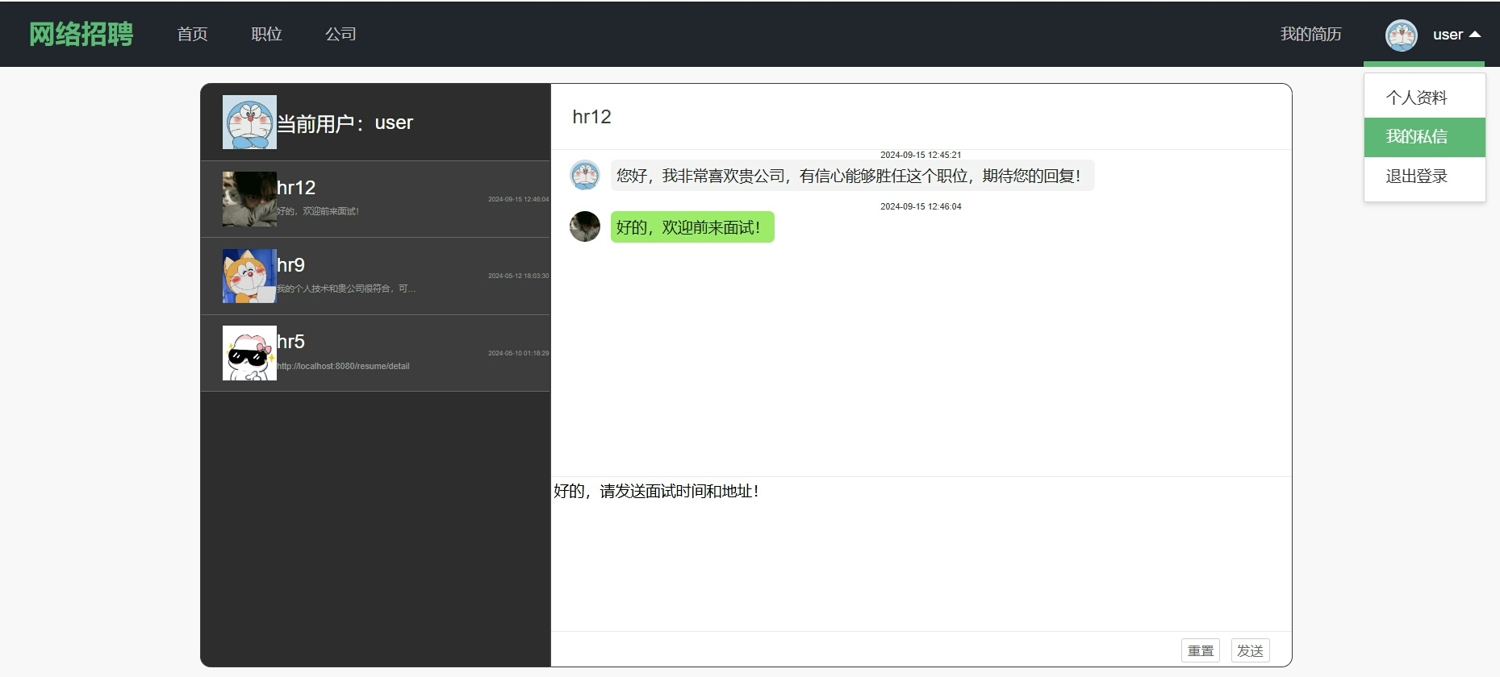Click the message bubble 您好，我非常喜欢贵公司
This screenshot has width=1500, height=677.
click(852, 176)
